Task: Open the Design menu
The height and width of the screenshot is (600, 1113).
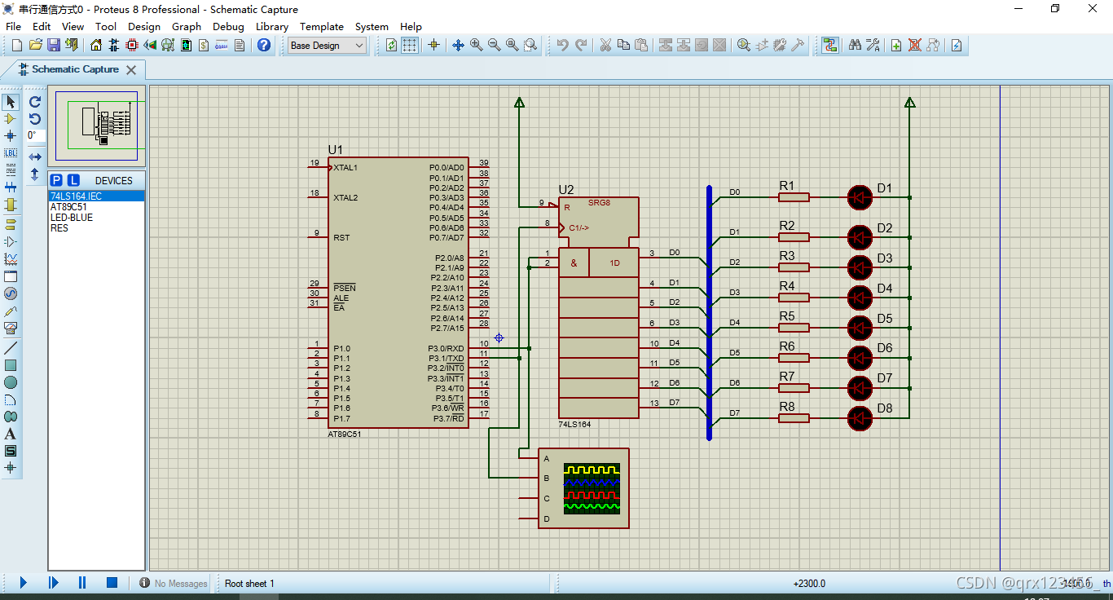Action: click(144, 26)
